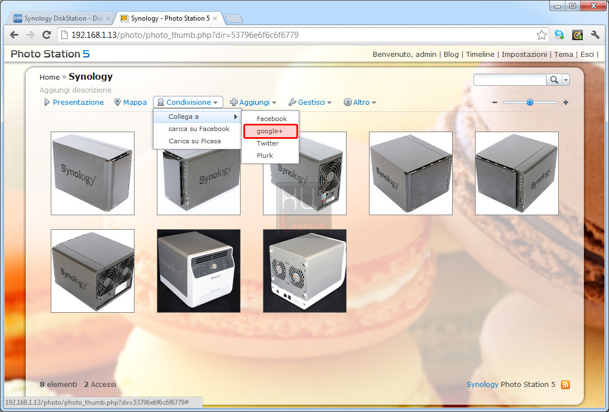This screenshot has width=609, height=412.
Task: Select the 'Collega a' submenu entry
Action: tap(197, 117)
